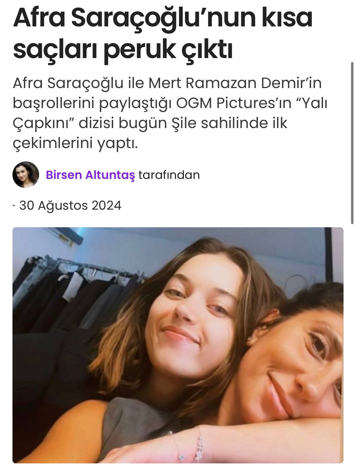Click "çekimlerini yaptı." at the summary's end
This screenshot has height=467, width=356.
[75, 144]
